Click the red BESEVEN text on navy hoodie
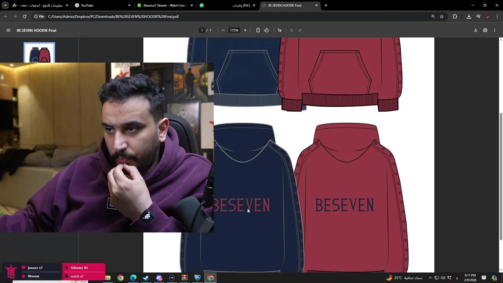 coord(242,205)
